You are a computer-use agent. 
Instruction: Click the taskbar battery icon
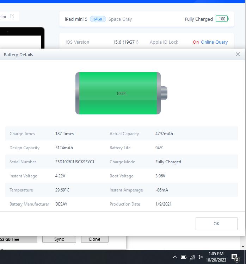[184, 257]
